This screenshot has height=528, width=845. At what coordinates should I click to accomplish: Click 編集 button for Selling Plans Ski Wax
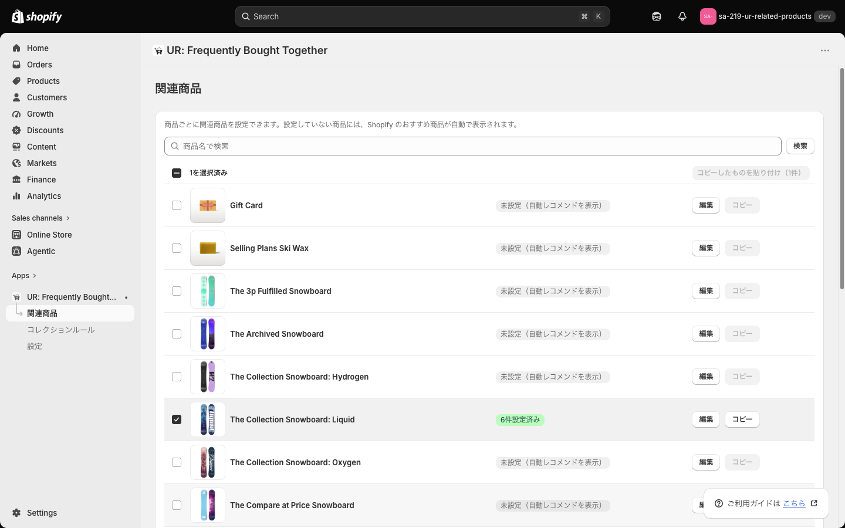706,248
